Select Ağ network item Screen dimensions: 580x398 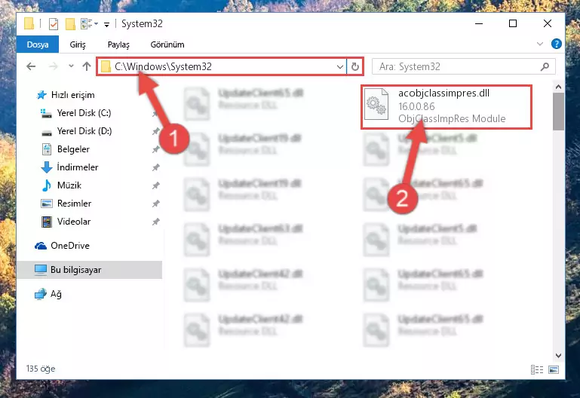pos(56,294)
